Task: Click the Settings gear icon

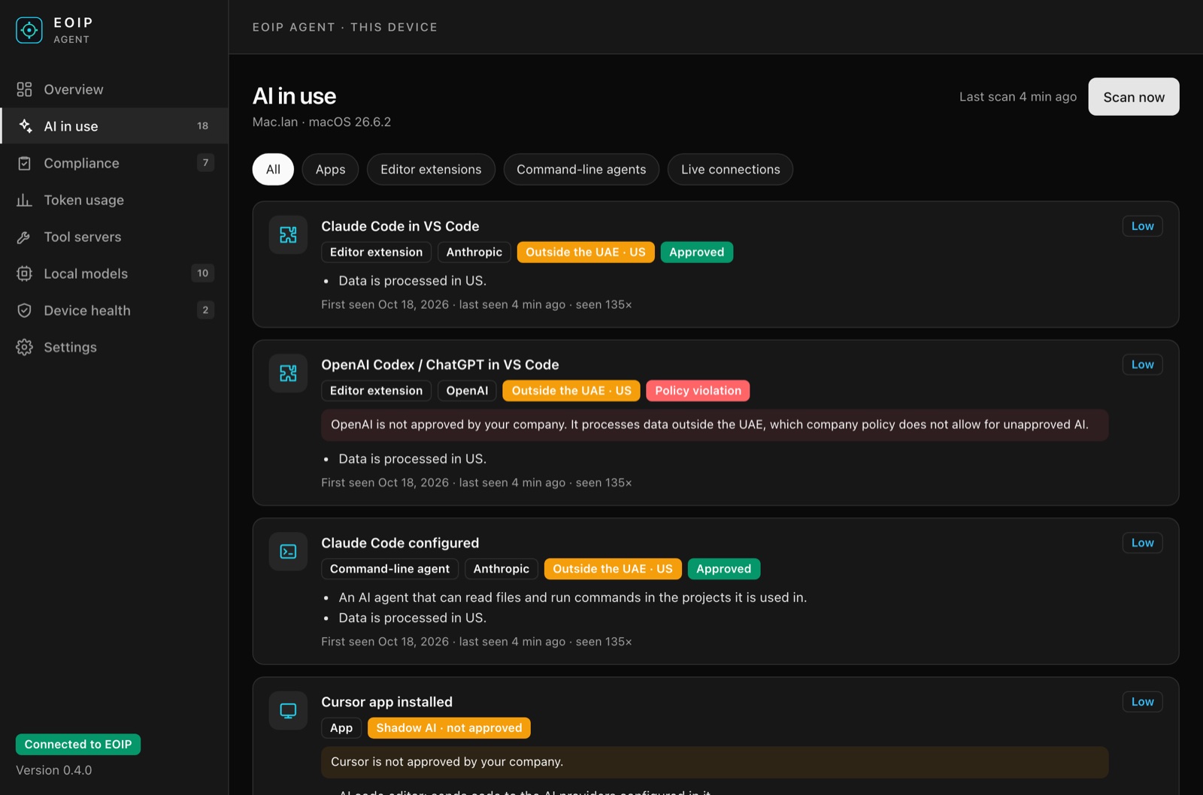Action: [x=24, y=347]
